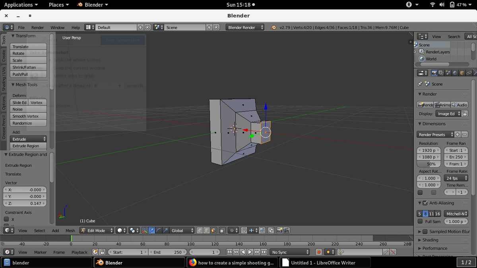Click the Rotate button
The height and width of the screenshot is (268, 477).
pos(28,53)
